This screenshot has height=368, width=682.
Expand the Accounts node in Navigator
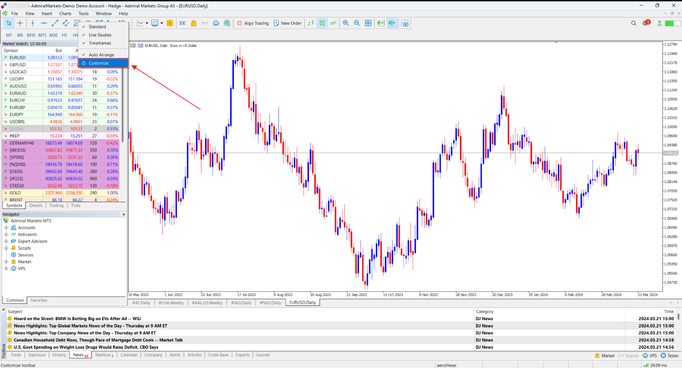tap(6, 228)
